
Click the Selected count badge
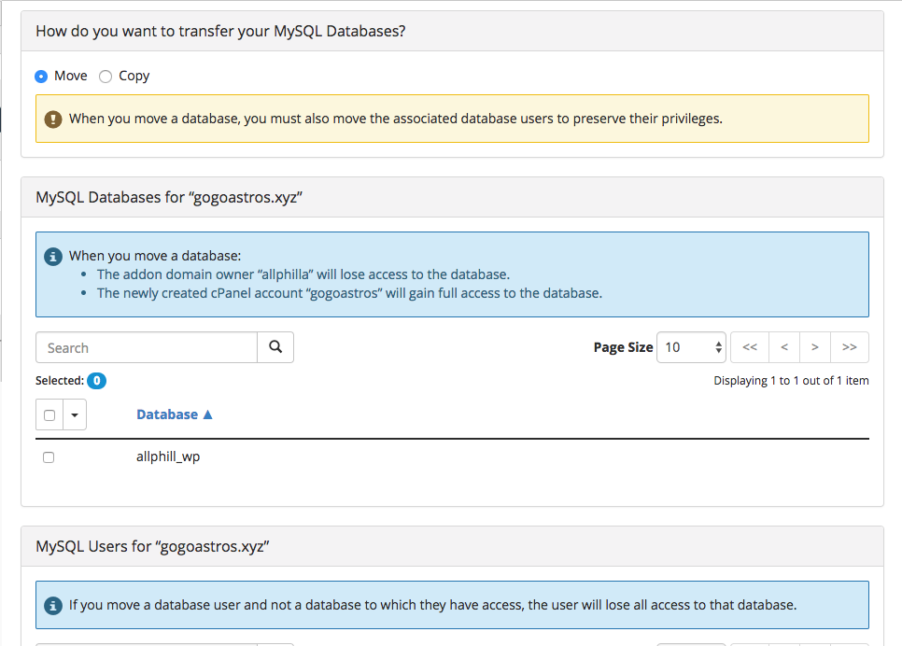pyautogui.click(x=96, y=381)
